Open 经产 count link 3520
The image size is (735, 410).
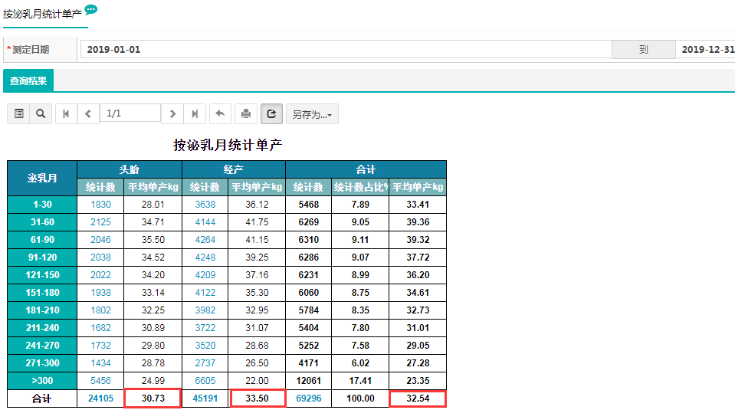coord(205,346)
